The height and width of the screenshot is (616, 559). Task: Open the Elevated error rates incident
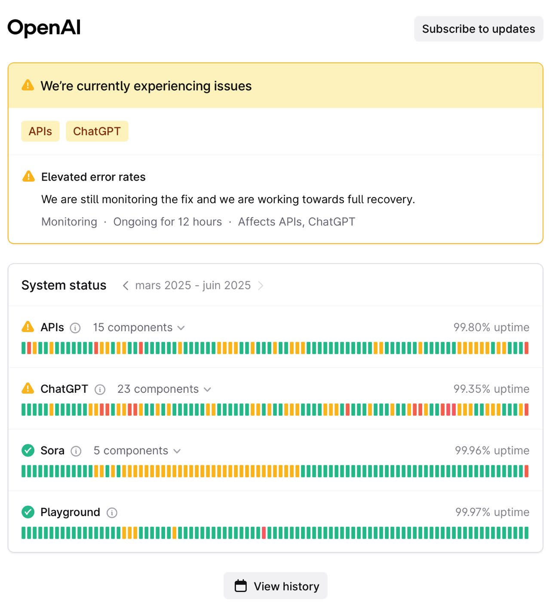pos(93,177)
